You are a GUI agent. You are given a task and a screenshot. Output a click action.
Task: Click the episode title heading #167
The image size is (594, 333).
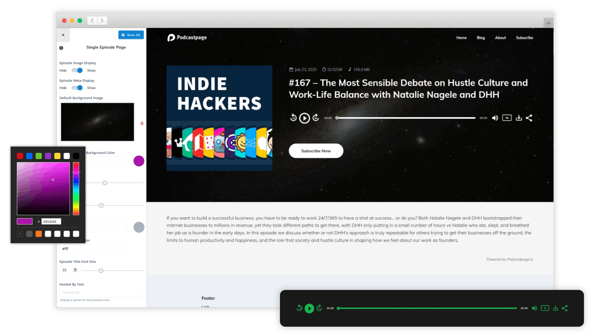tap(408, 89)
